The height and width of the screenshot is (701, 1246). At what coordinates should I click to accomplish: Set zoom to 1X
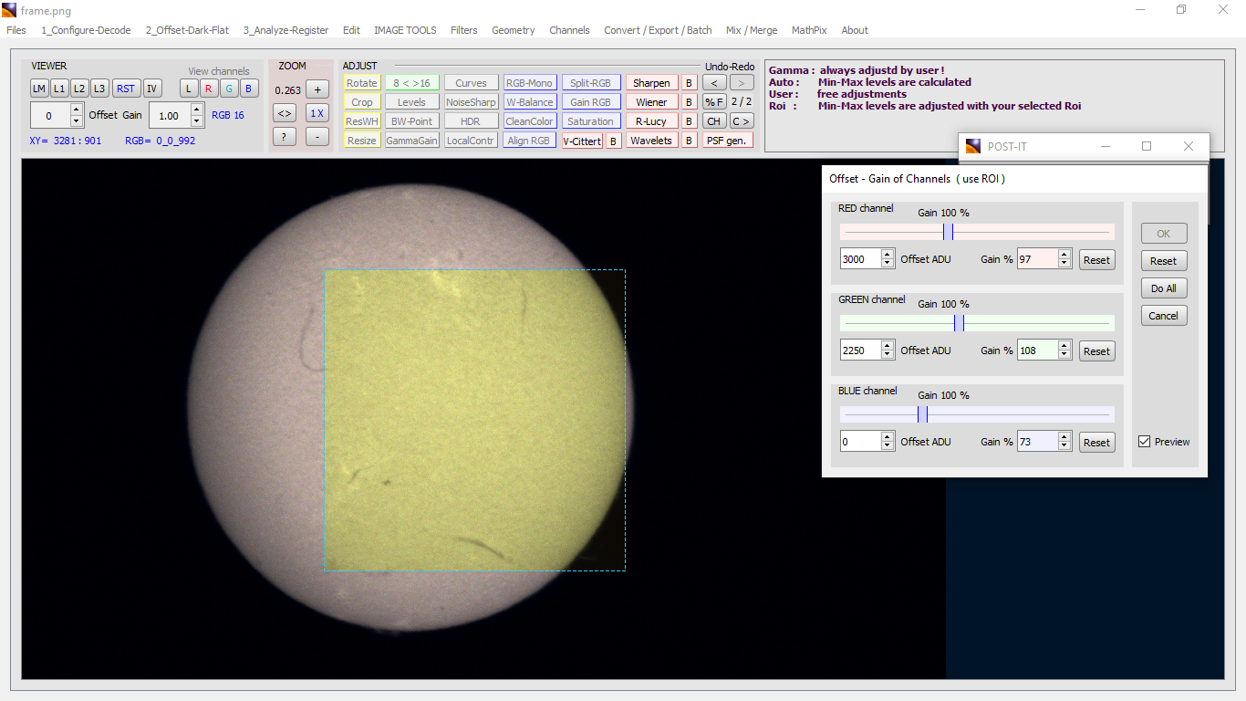coord(317,113)
